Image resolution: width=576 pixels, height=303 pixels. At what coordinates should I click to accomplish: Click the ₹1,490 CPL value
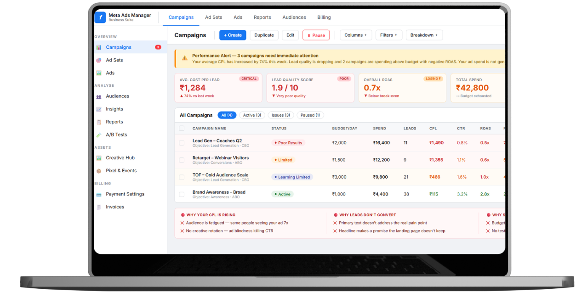(x=436, y=143)
